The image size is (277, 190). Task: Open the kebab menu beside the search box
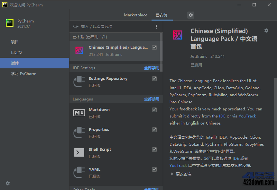[x=156, y=27]
